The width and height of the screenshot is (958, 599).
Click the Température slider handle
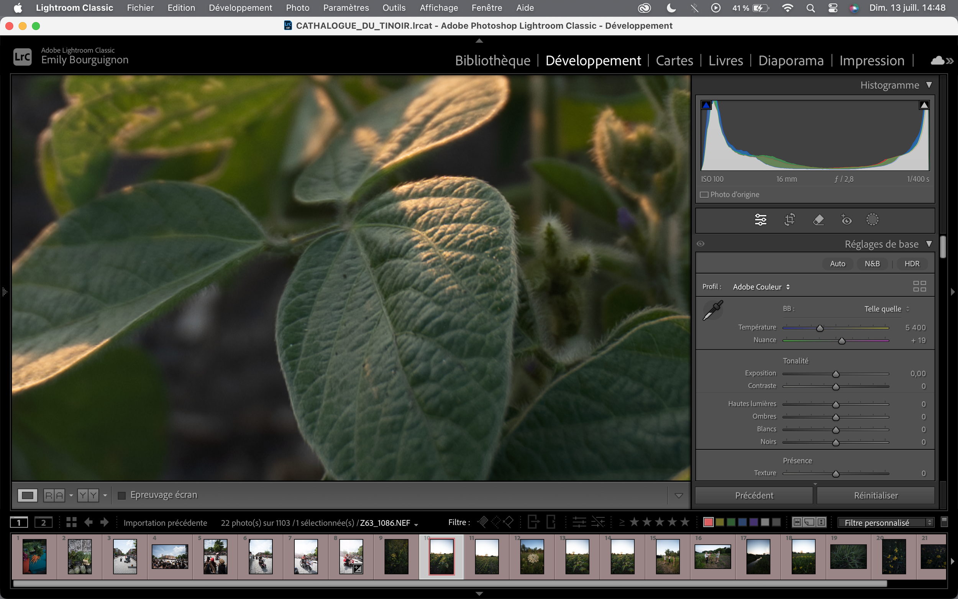[820, 328]
